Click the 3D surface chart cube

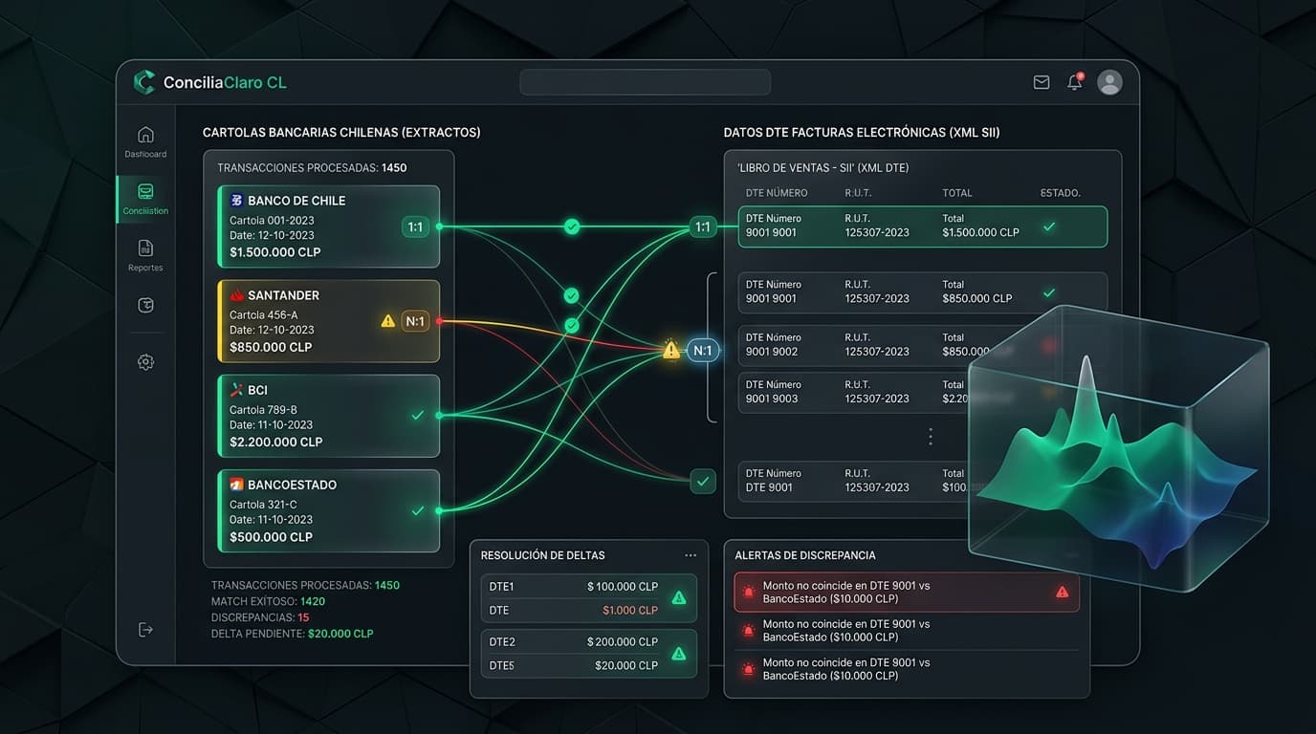(x=1119, y=449)
